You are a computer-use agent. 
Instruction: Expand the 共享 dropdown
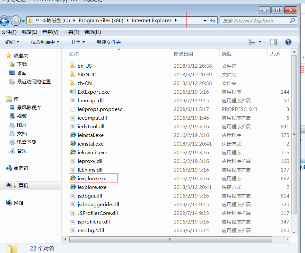pyautogui.click(x=78, y=42)
